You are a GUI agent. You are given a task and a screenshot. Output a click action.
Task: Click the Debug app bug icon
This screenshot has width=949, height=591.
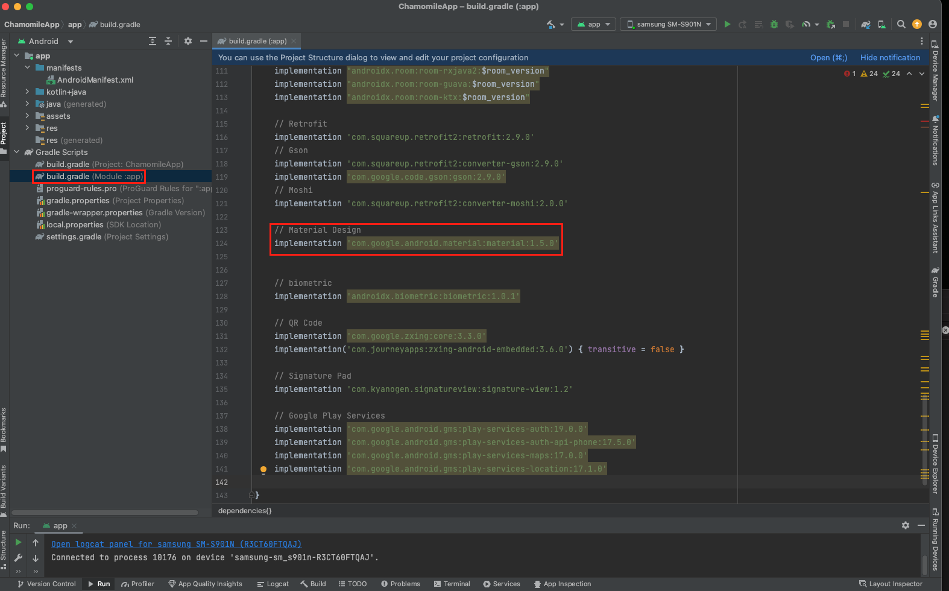click(x=774, y=24)
